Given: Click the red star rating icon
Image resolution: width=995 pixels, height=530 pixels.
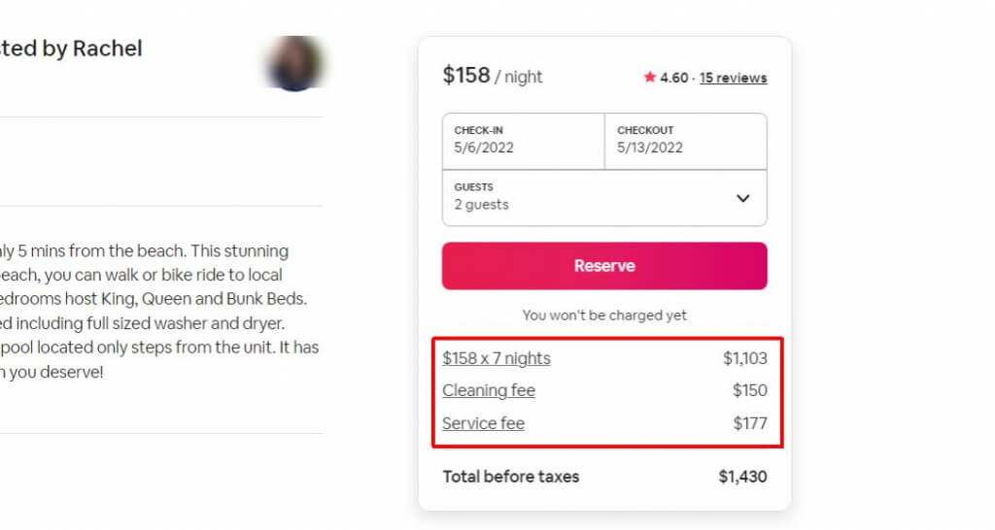Looking at the screenshot, I should tap(649, 78).
